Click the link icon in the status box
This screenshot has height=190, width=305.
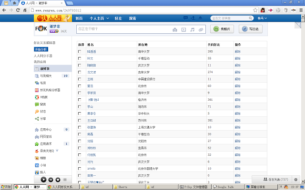coord(201,29)
